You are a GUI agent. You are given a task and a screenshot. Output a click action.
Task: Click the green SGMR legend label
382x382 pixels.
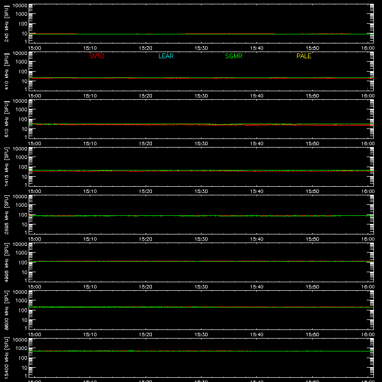click(233, 56)
